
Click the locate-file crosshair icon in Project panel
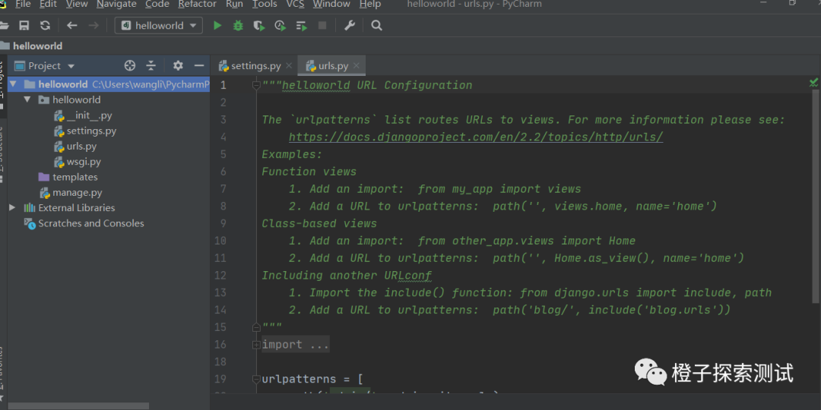130,65
